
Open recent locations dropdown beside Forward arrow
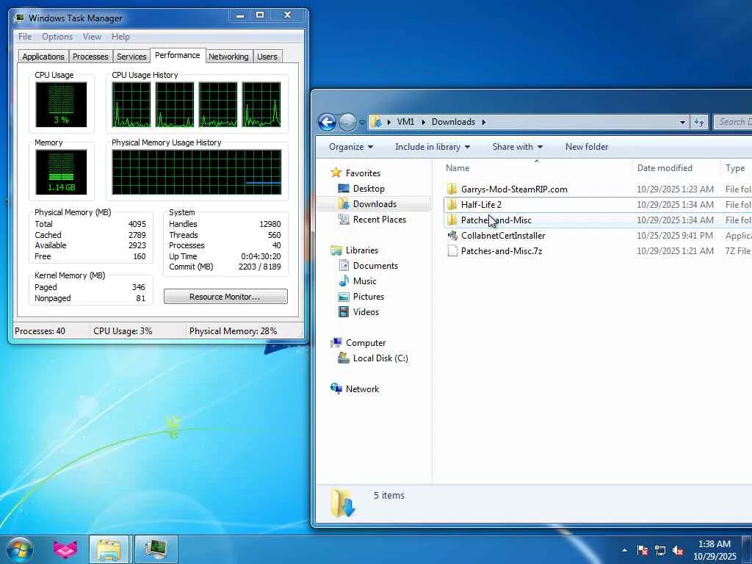[362, 123]
